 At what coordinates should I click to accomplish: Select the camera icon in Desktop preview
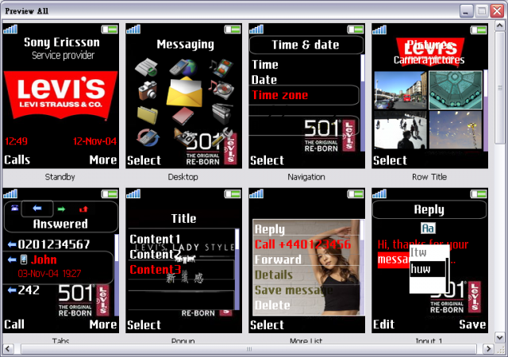coord(148,90)
